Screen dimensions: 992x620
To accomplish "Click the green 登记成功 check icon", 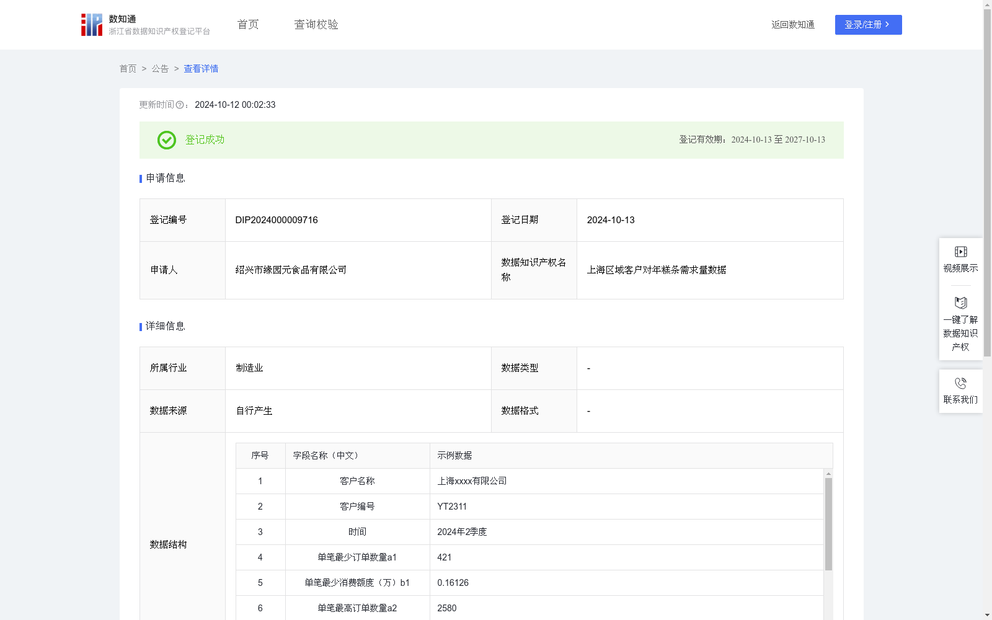I will (166, 140).
